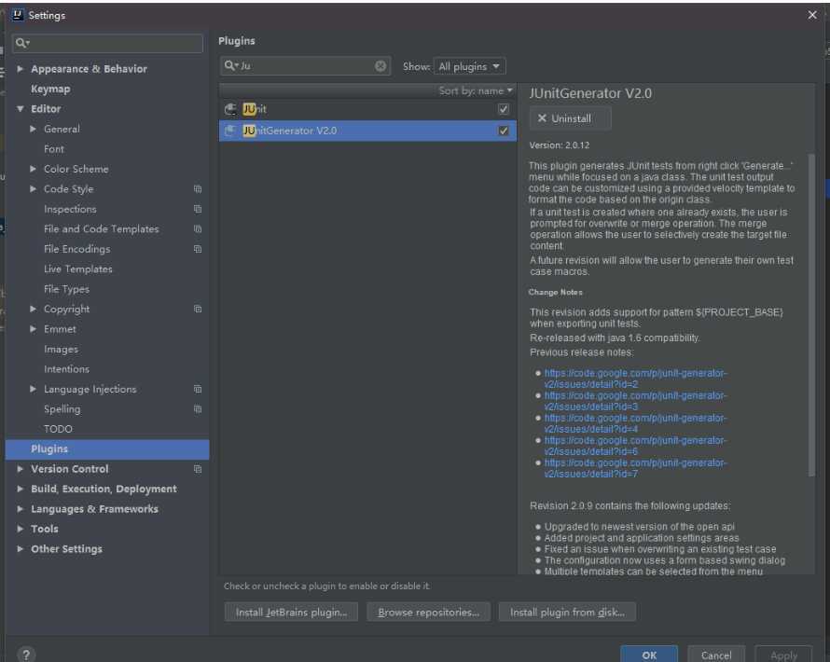Expand the Copyright node
This screenshot has width=830, height=662.
(x=33, y=309)
